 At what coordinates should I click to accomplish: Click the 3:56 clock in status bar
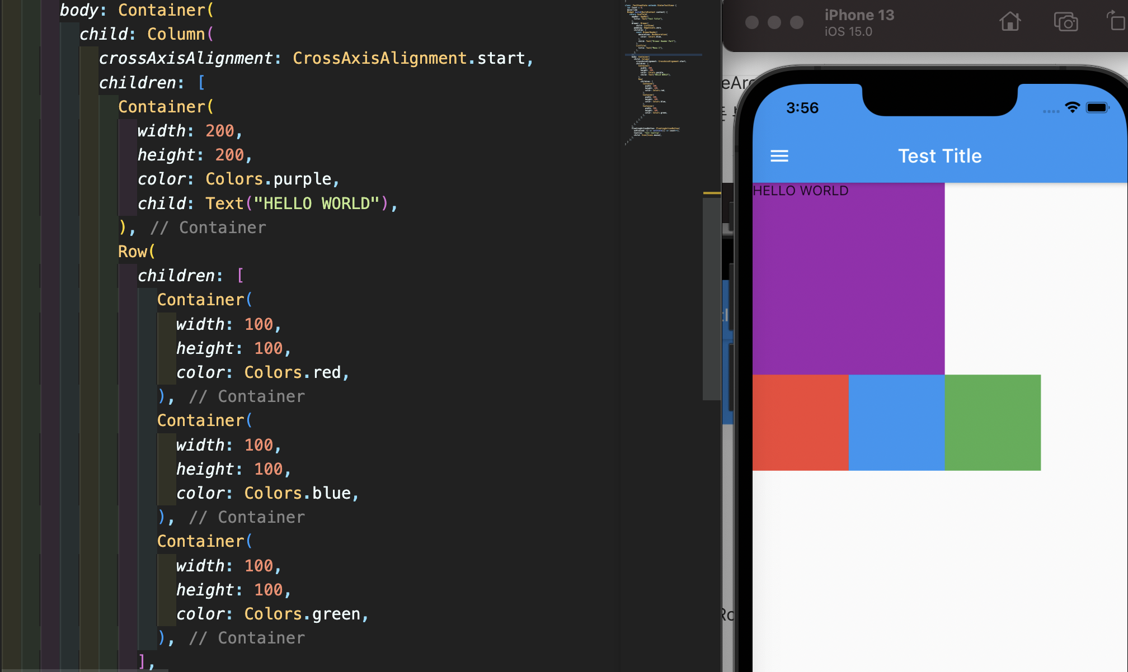tap(802, 108)
